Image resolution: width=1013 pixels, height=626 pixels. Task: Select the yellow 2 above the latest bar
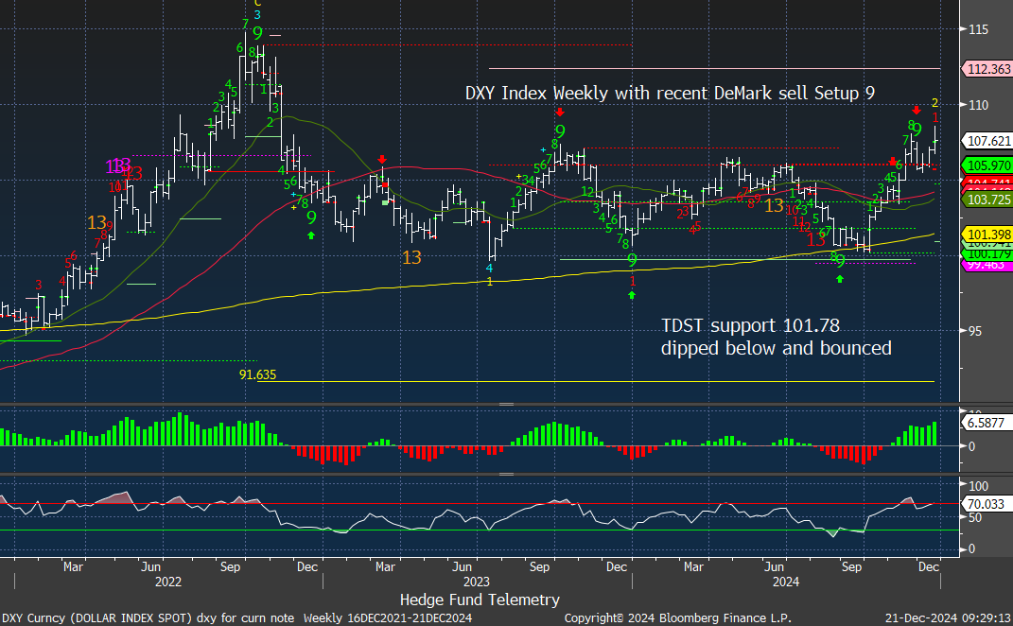point(934,103)
